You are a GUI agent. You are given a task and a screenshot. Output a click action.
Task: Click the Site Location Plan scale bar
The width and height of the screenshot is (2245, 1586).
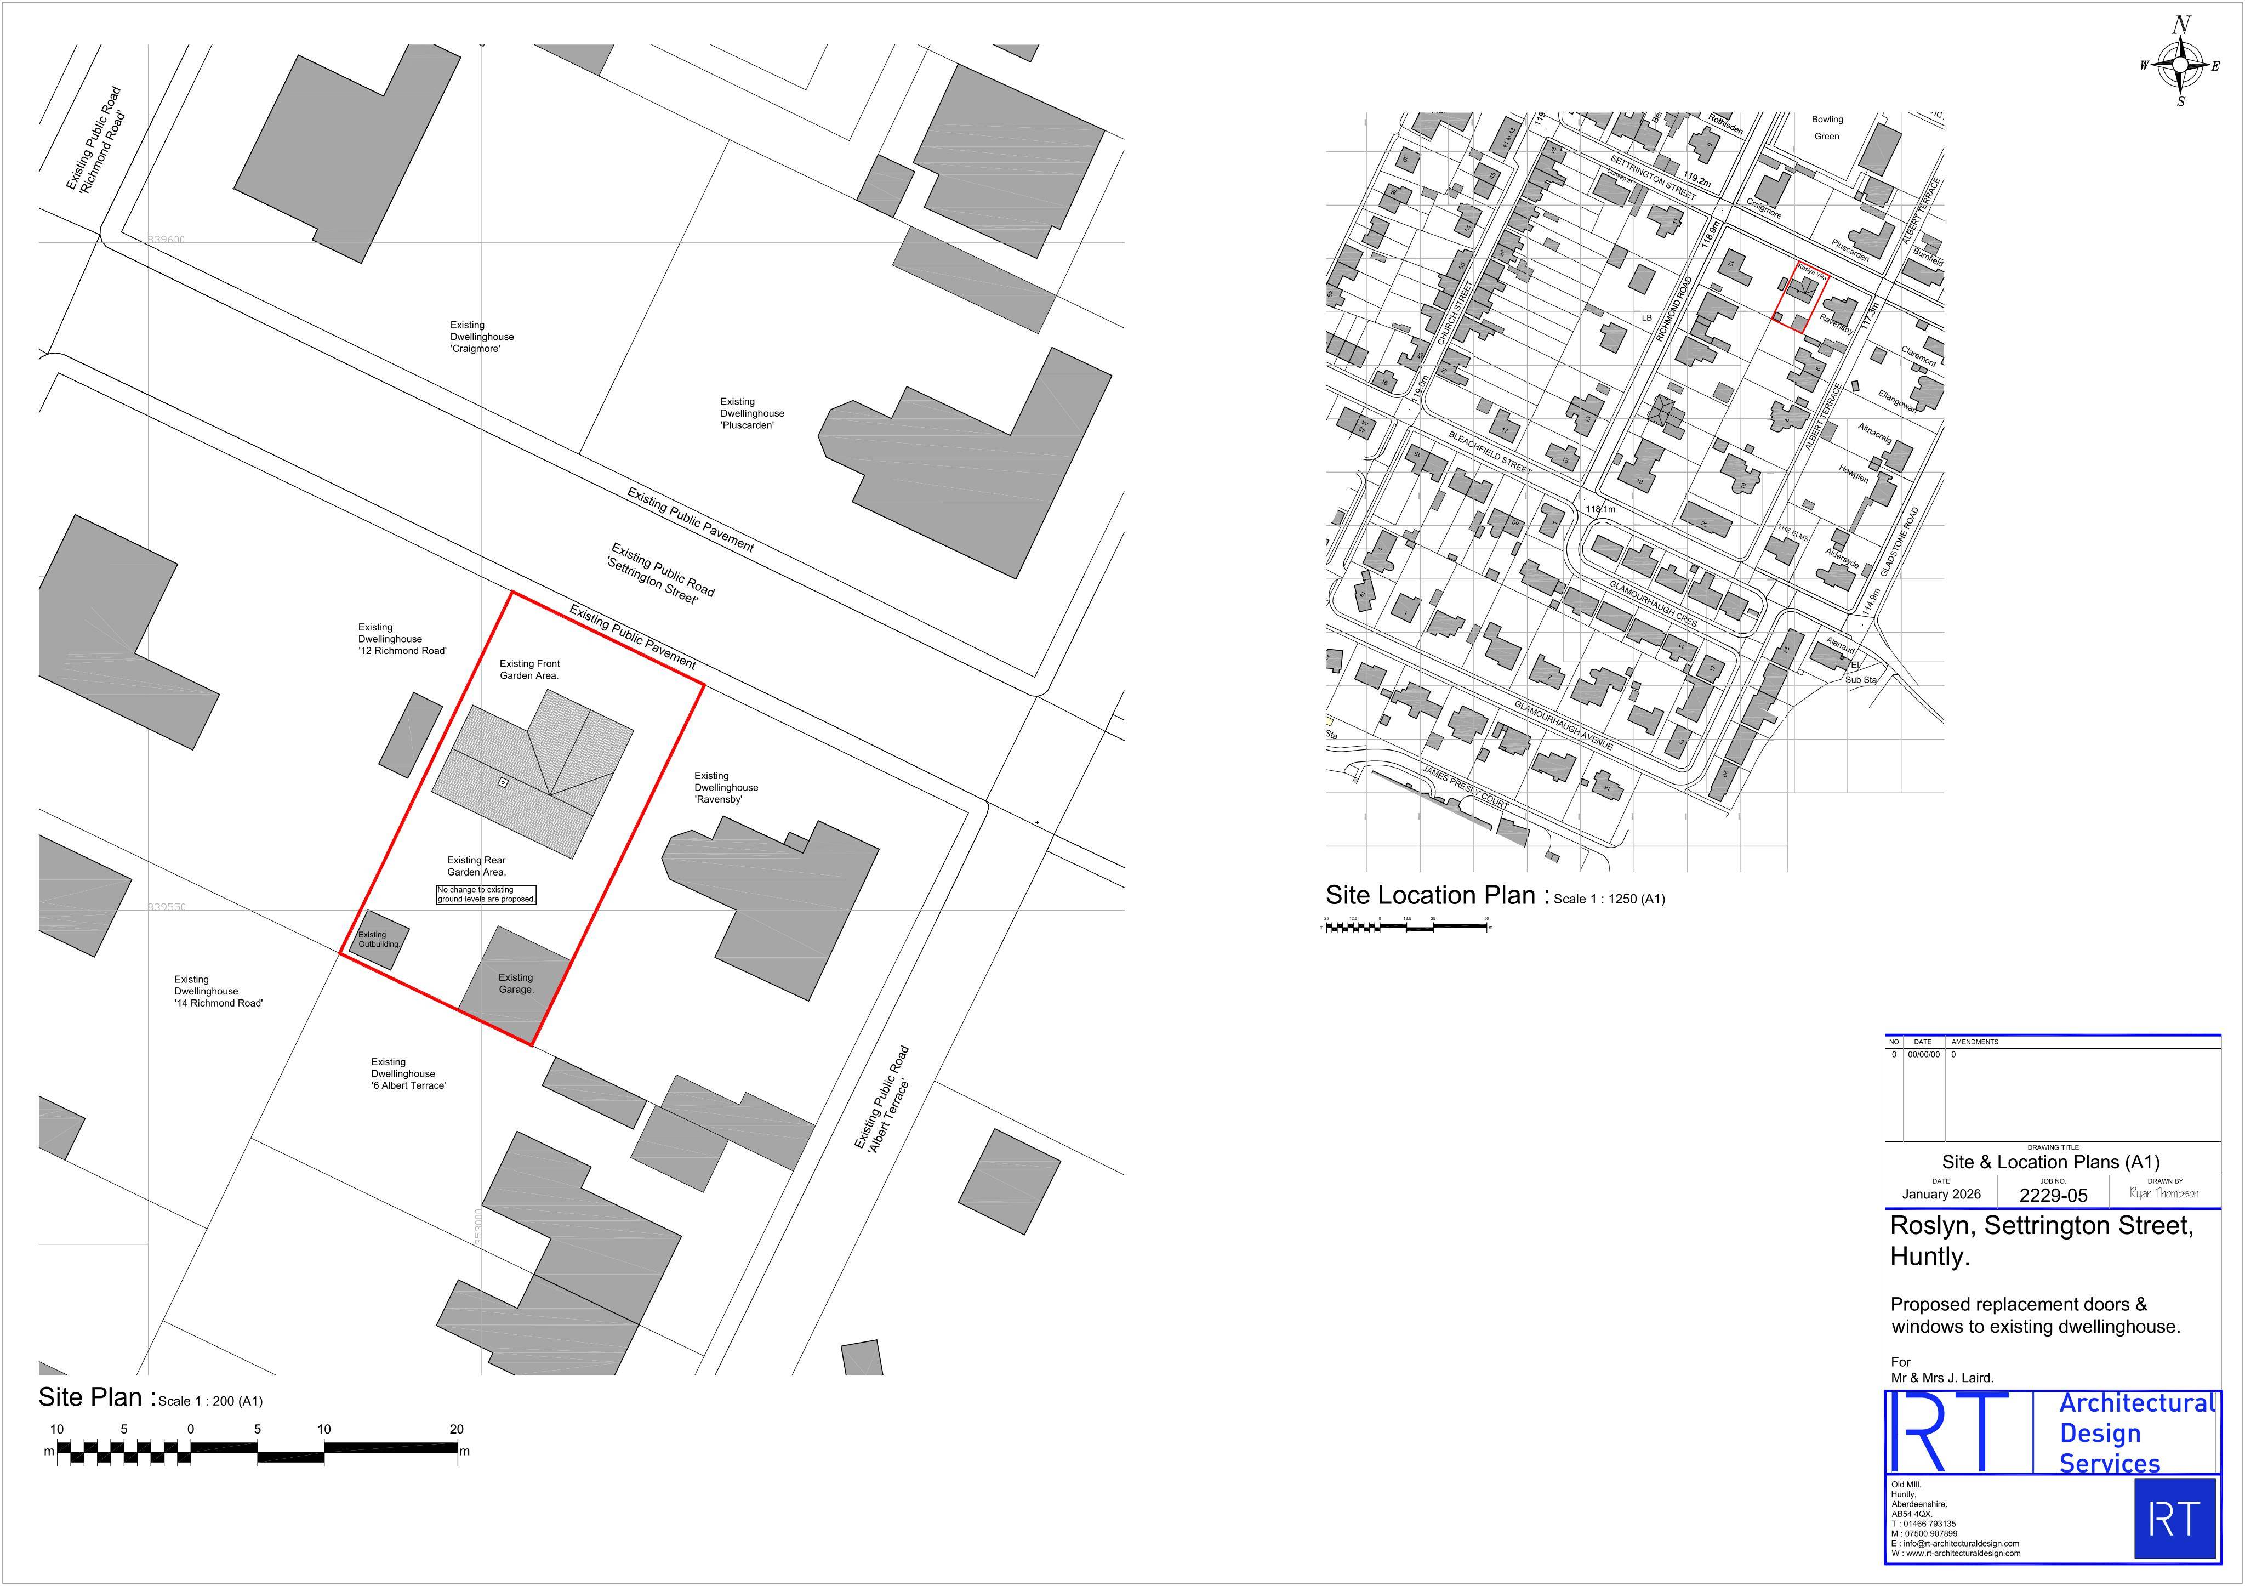(1406, 924)
